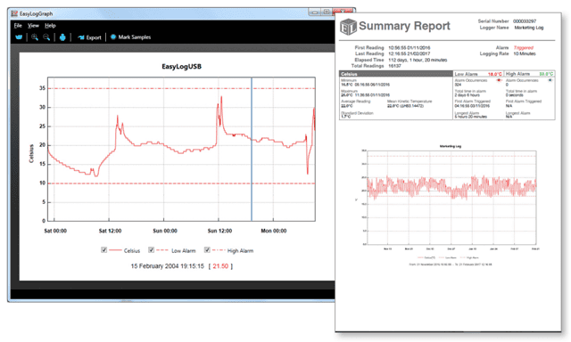
Task: Click the Logger Name value Marketing Log
Action: pyautogui.click(x=529, y=28)
